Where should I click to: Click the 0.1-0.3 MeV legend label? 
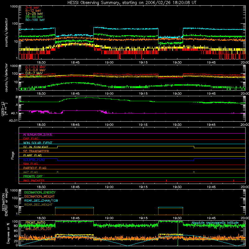[35, 67]
